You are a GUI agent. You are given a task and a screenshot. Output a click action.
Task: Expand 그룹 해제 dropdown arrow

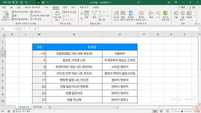185,20
